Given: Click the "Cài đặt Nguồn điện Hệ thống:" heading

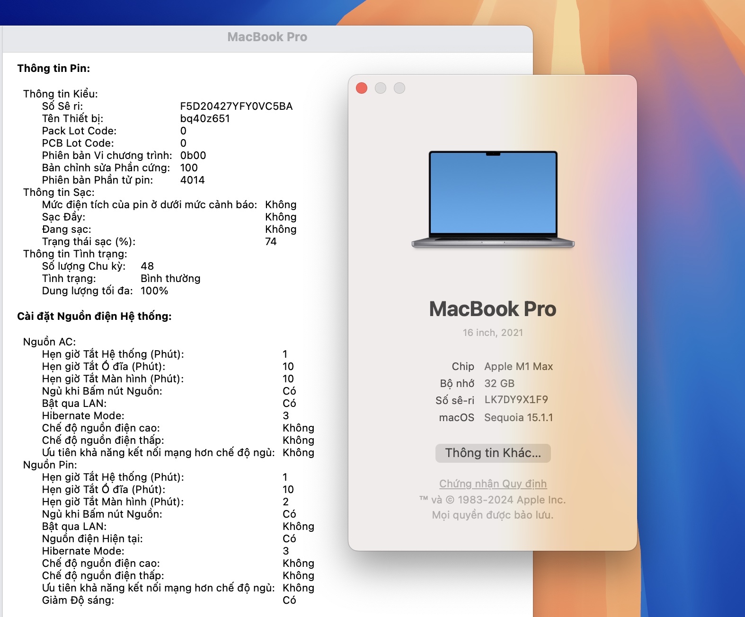Looking at the screenshot, I should coord(94,316).
